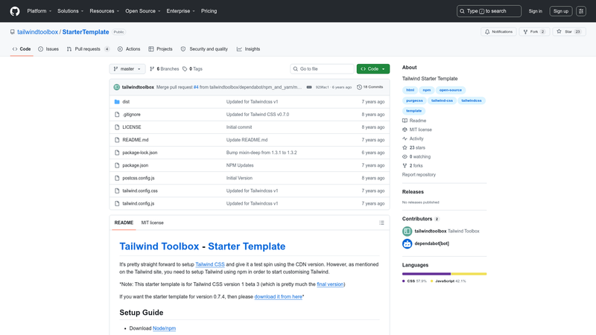Click the yellow JavaScript language bar segment

(x=469, y=274)
